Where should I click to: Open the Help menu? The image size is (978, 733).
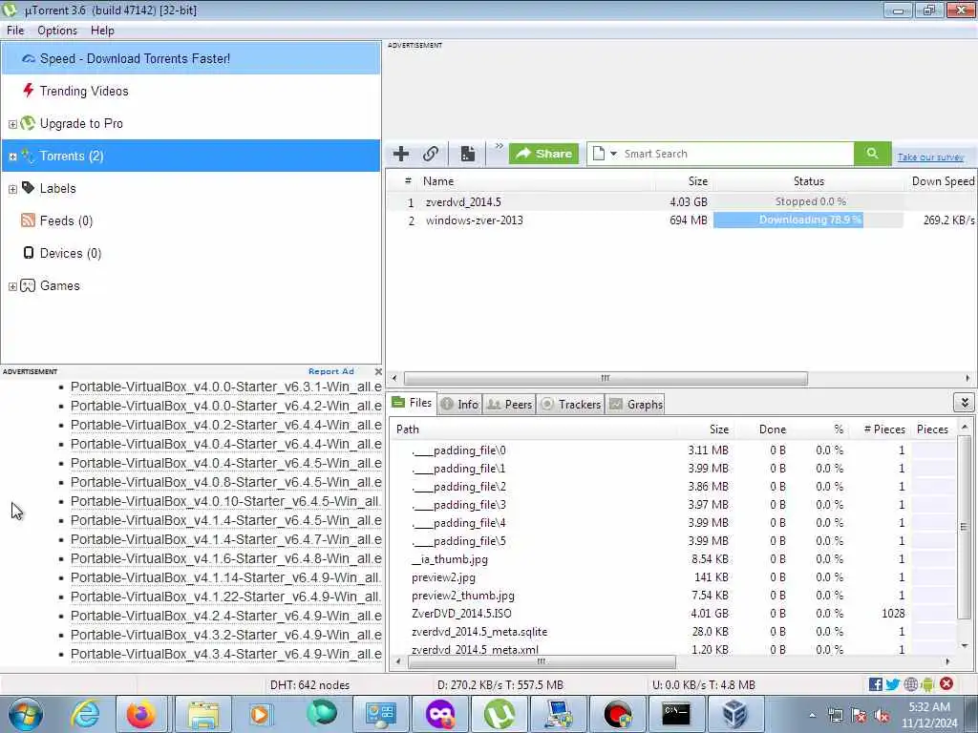pos(102,31)
